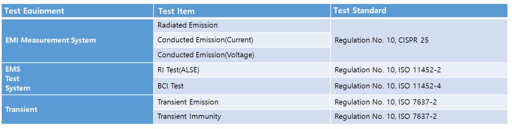Select the EMI Measurement System cell
The image size is (512, 129).
tap(78, 41)
